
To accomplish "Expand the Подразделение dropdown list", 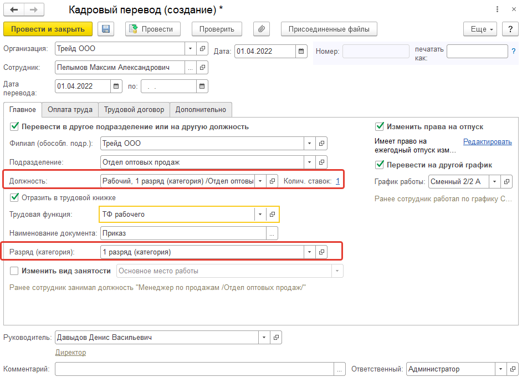I will pyautogui.click(x=309, y=162).
